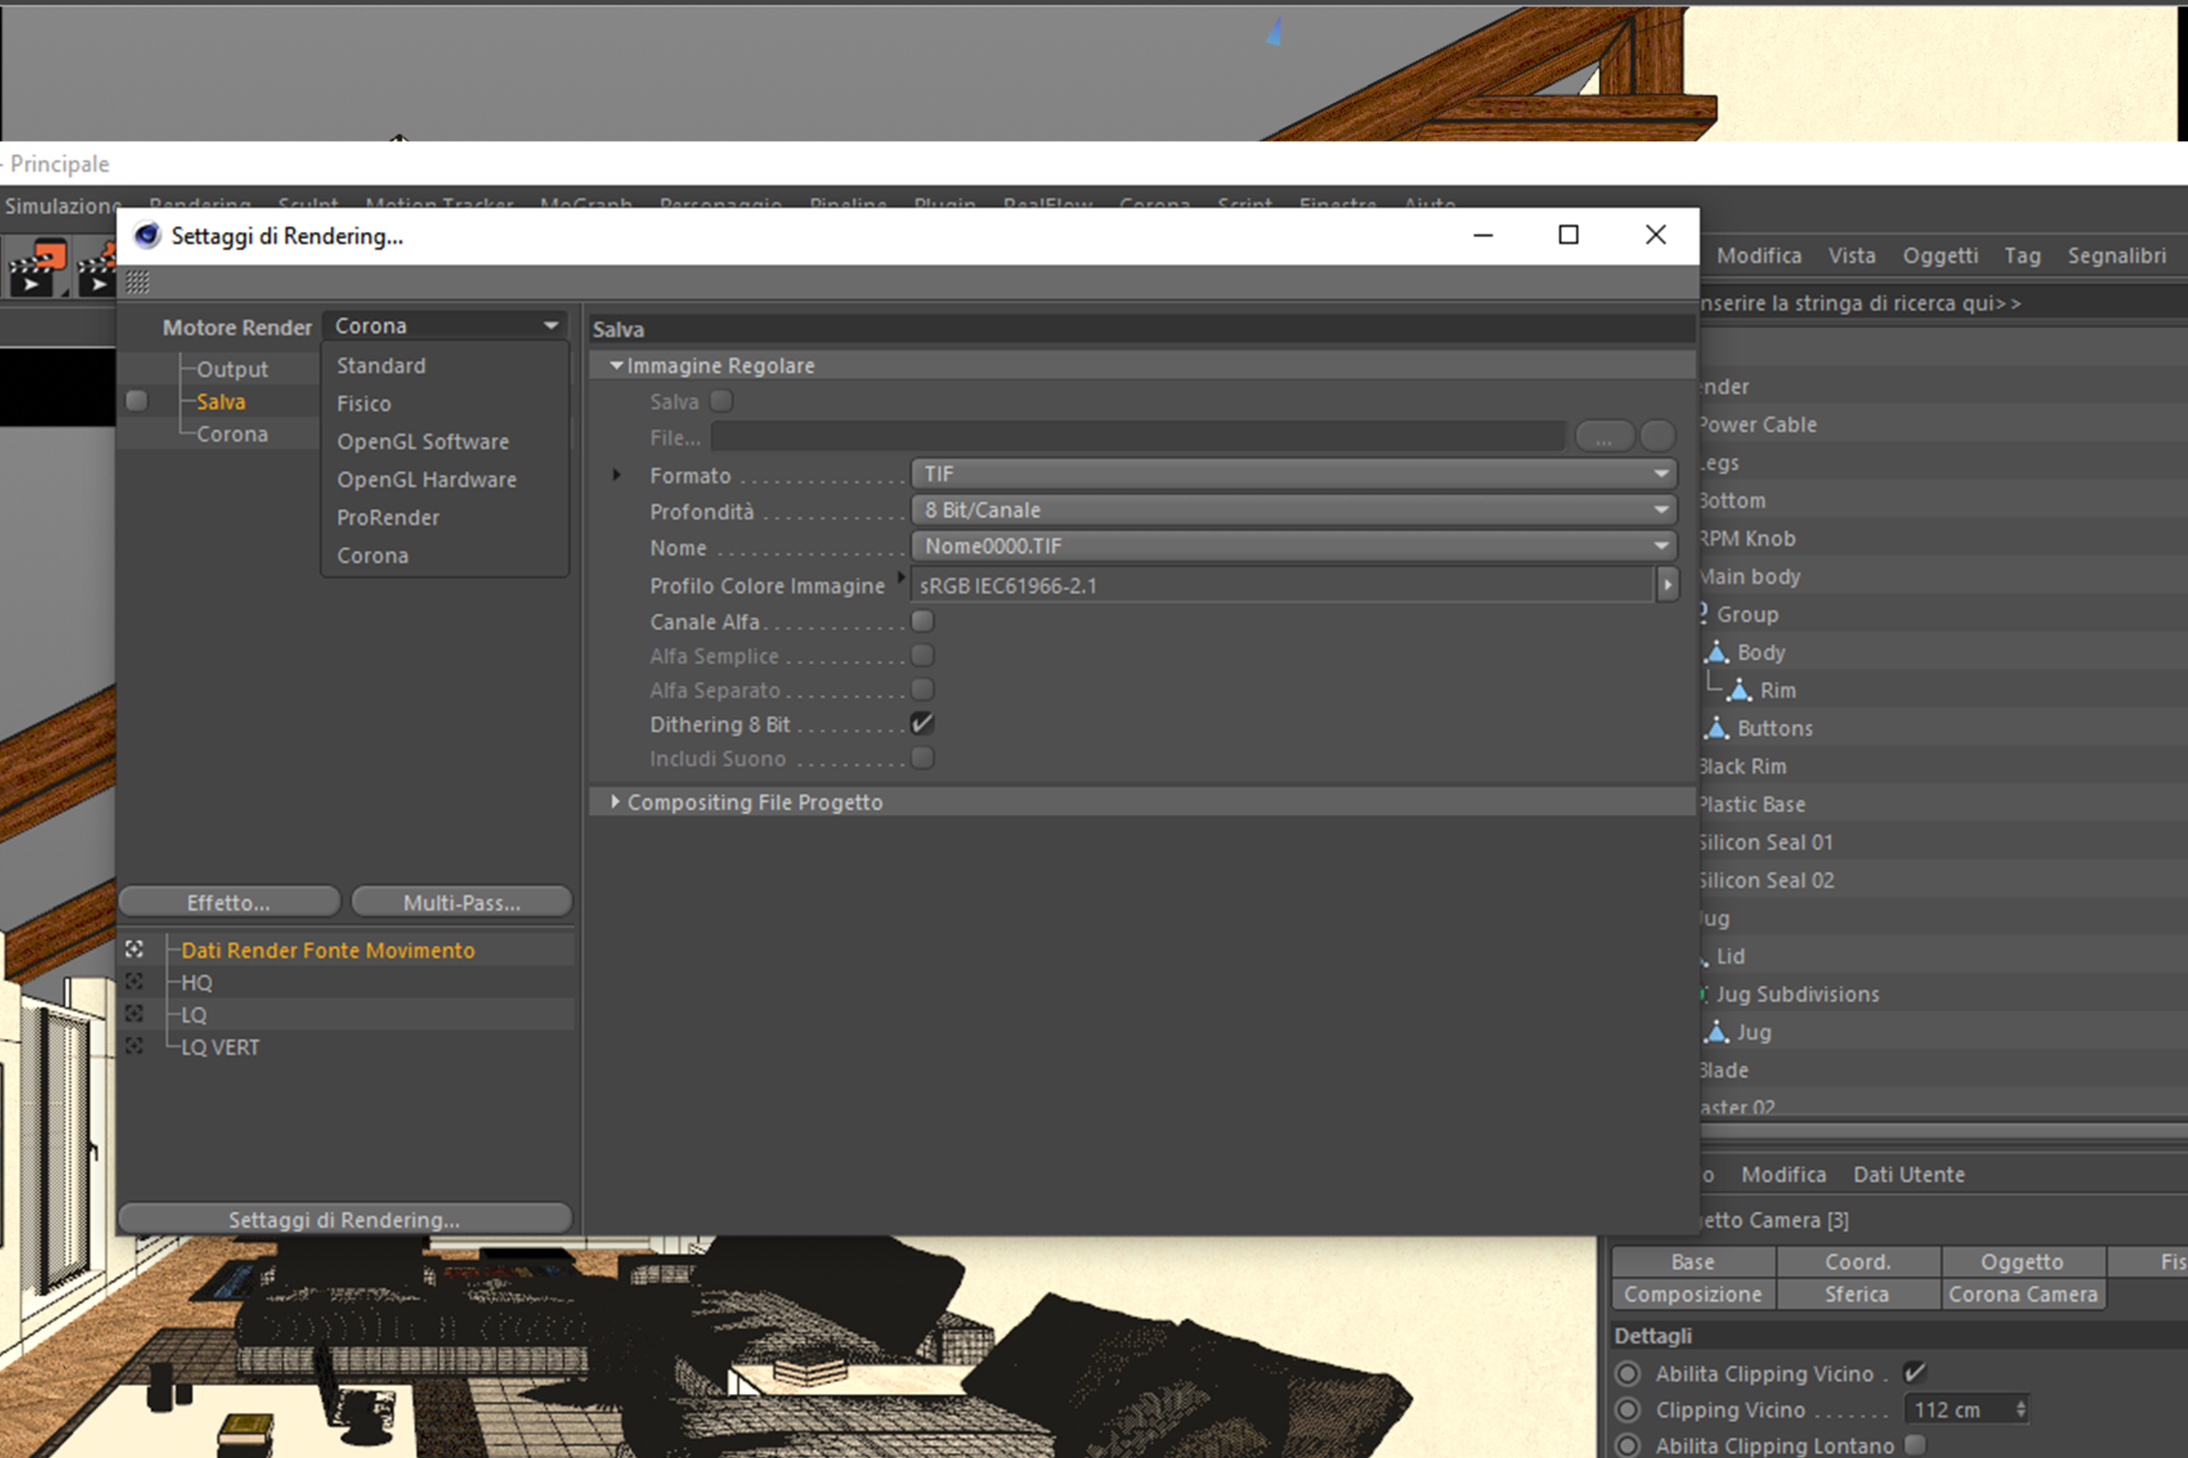2188x1458 pixels.
Task: Click the Buttons polygon object icon
Action: (1718, 729)
